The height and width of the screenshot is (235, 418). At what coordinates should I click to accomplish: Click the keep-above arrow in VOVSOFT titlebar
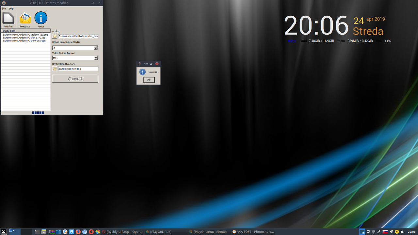[x=93, y=3]
